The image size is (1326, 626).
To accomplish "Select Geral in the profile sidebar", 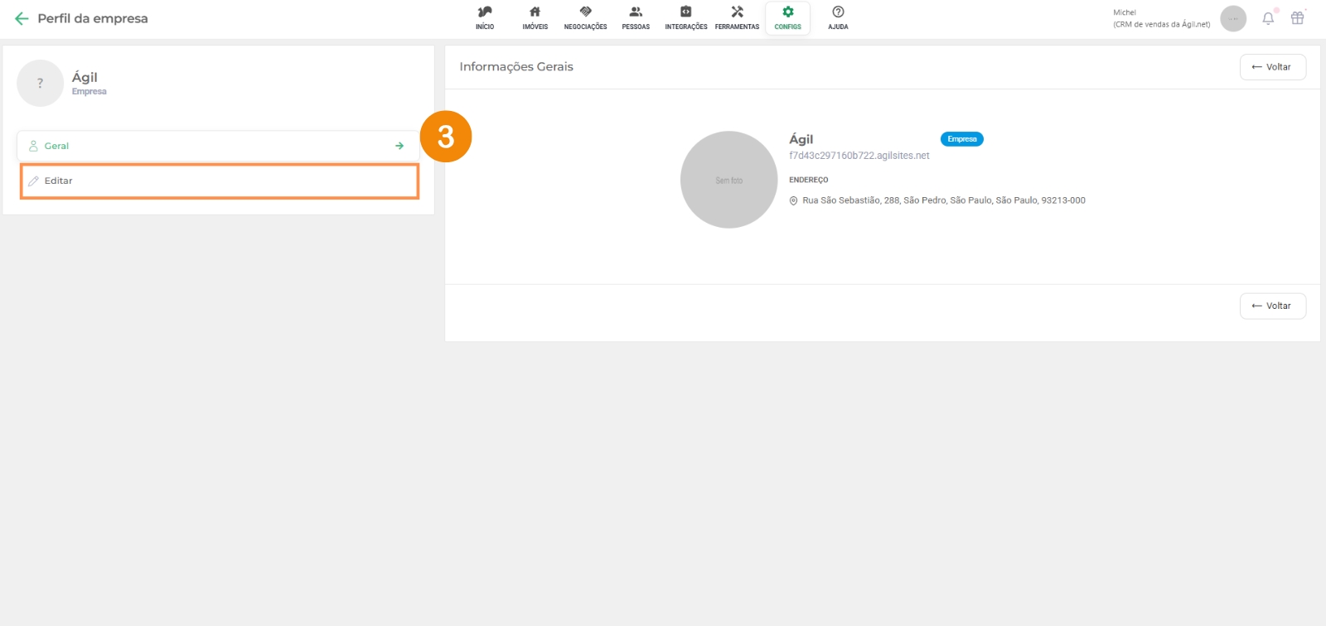I will [56, 146].
